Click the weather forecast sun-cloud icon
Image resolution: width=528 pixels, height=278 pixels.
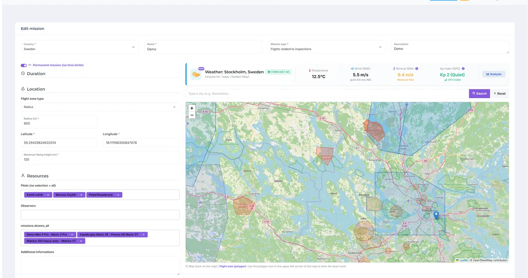196,74
